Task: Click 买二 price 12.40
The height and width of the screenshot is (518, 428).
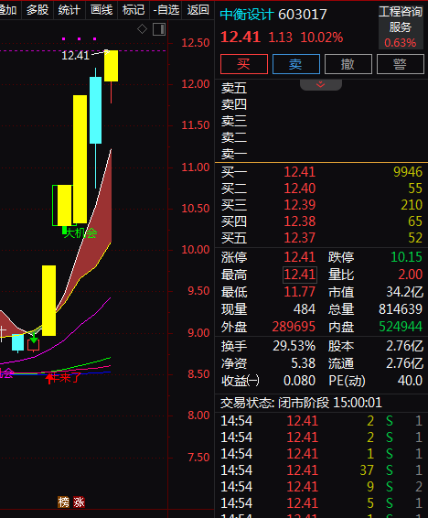Action: (x=300, y=189)
